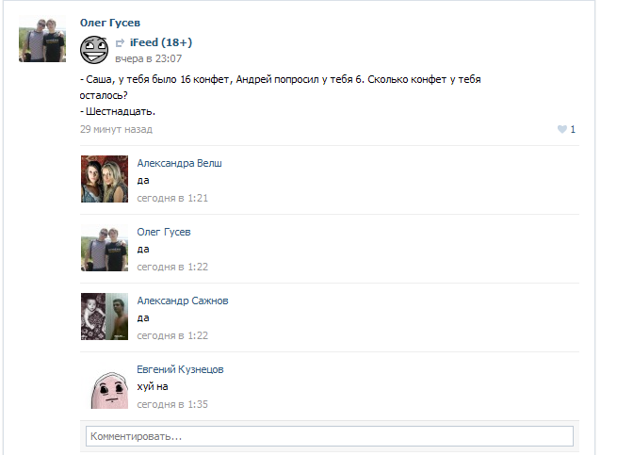The width and height of the screenshot is (617, 455).
Task: Click the repost arrow icon beside iFeed
Action: point(120,43)
